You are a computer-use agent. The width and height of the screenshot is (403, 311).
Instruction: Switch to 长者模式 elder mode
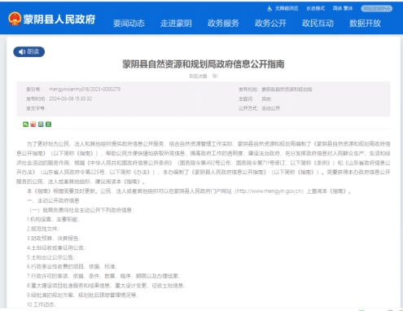[316, 8]
